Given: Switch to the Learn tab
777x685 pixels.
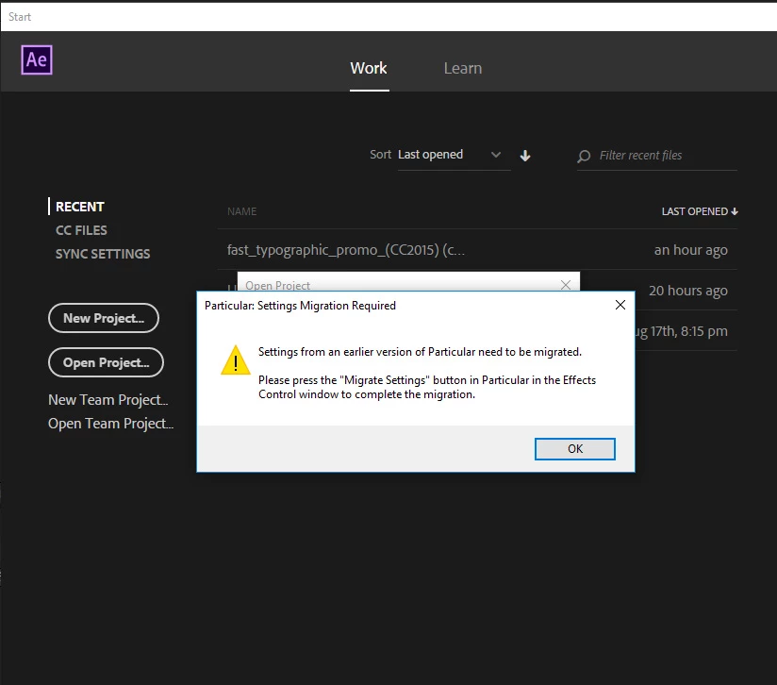Looking at the screenshot, I should [x=463, y=68].
